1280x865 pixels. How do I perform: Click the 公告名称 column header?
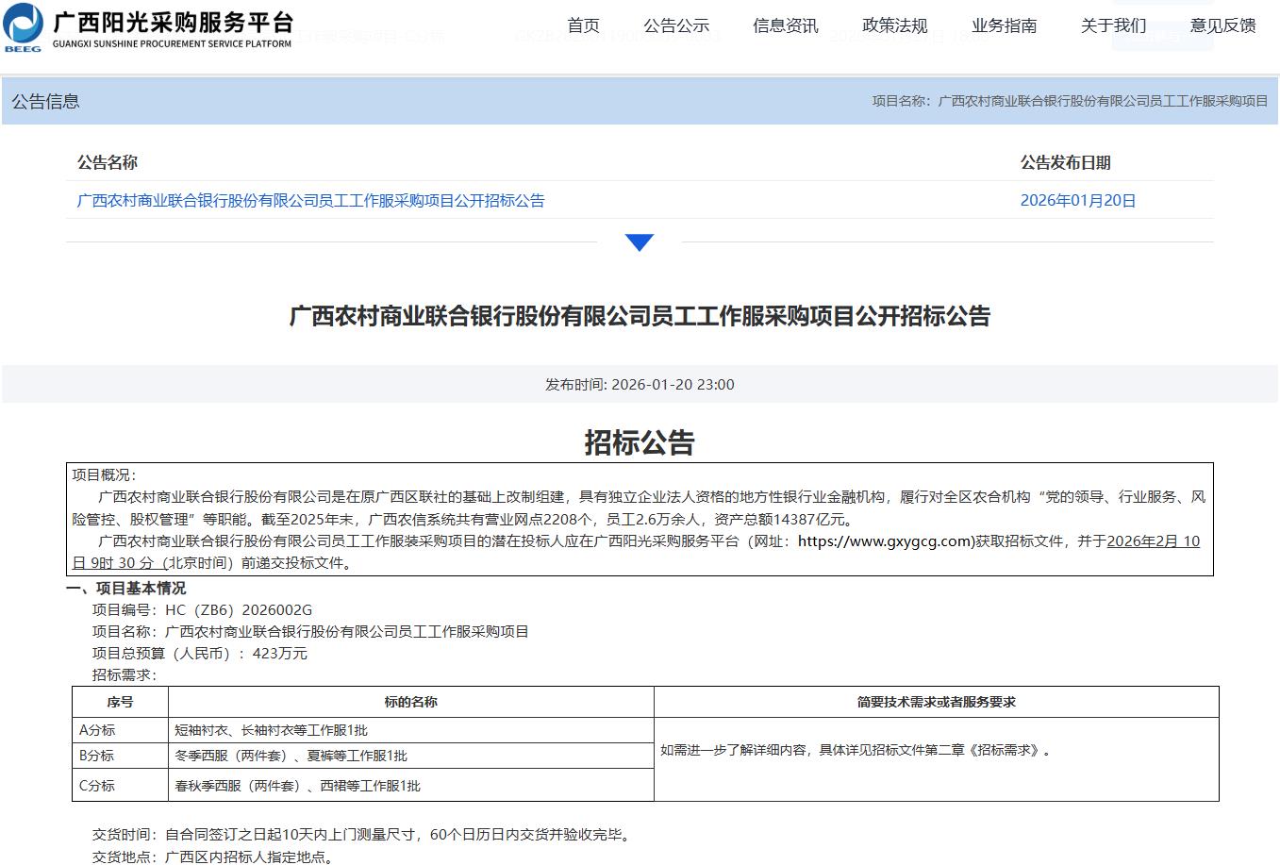(108, 162)
